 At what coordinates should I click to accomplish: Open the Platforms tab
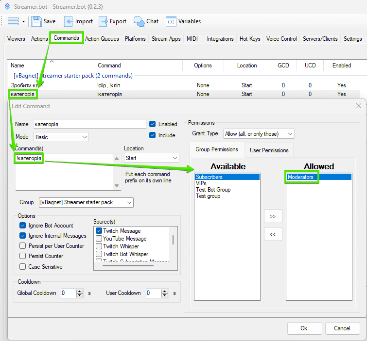[x=135, y=39]
